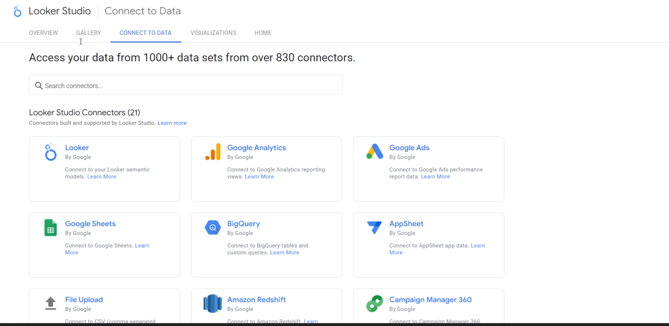Viewport: 669px width, 326px height.
Task: Switch to the Overview tab
Action: (x=43, y=33)
